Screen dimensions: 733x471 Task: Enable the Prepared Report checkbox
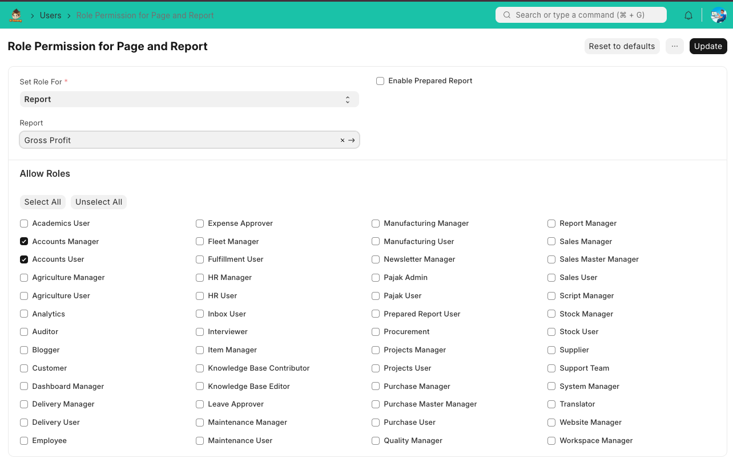pyautogui.click(x=380, y=81)
